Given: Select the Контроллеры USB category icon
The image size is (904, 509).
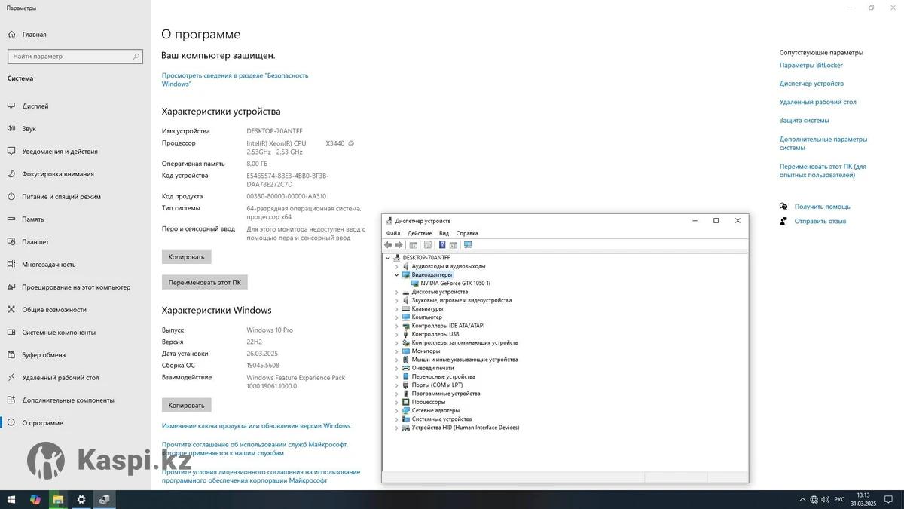Looking at the screenshot, I should point(406,334).
